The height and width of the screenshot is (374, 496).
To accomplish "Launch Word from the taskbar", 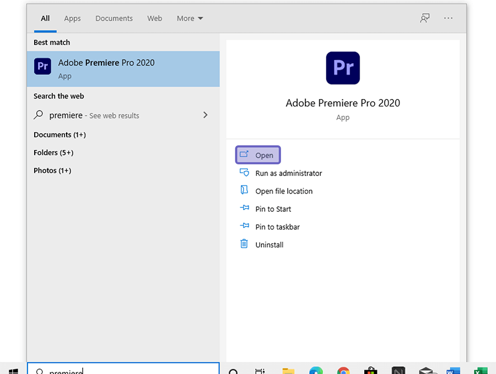I will (454, 371).
